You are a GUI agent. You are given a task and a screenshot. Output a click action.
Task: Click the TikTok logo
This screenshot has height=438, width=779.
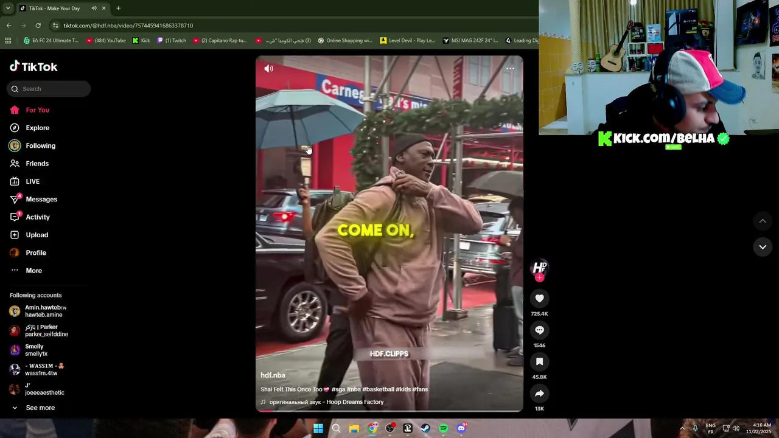33,67
